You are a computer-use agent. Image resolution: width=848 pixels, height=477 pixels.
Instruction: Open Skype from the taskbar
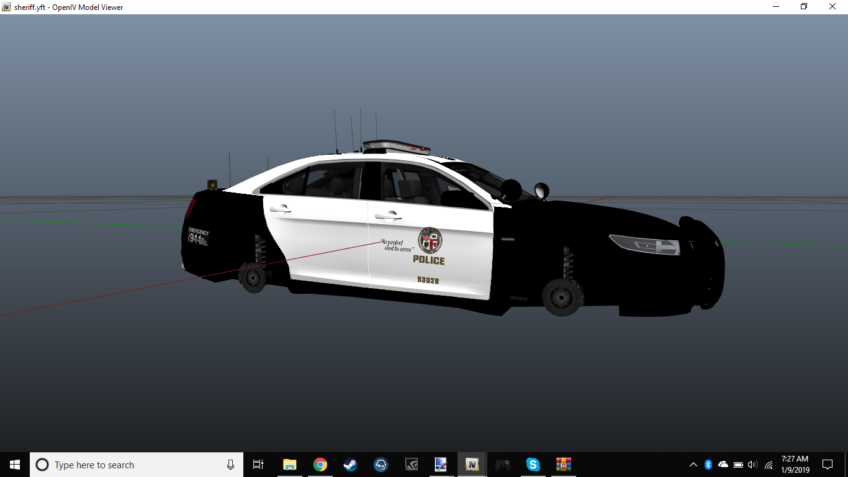coord(533,465)
